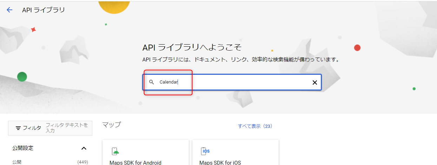Image resolution: width=437 pixels, height=165 pixels.
Task: Click the API ライブラリへようこそ heading
Action: coord(192,48)
